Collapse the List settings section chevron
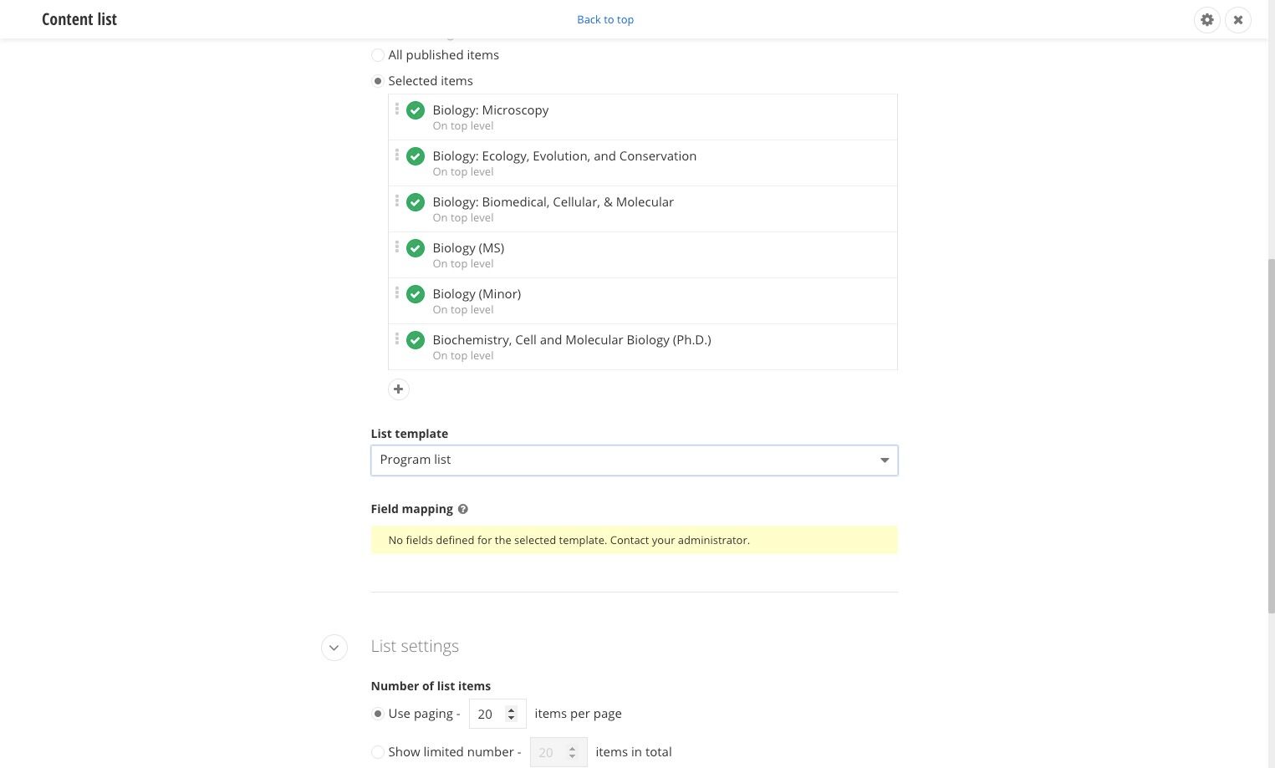Viewport: 1275px width, 768px height. pos(334,648)
